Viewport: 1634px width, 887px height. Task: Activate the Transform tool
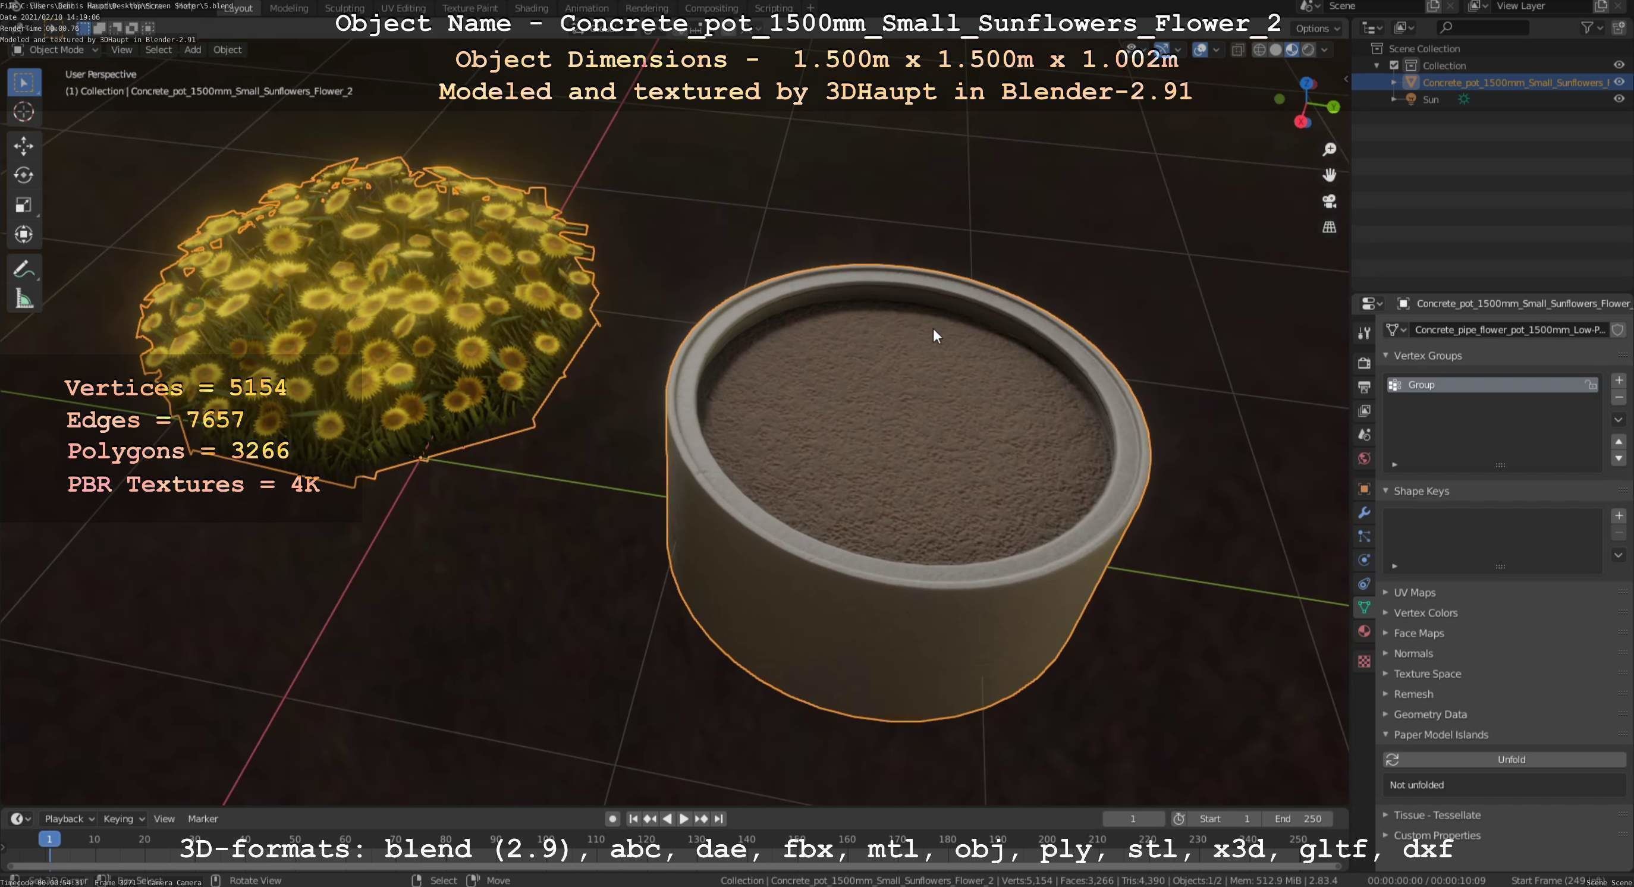pyautogui.click(x=24, y=235)
